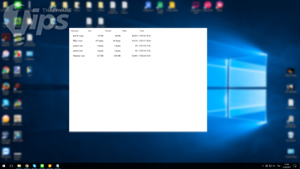
Task: Click the 1.07 MB size cell
Action: pyautogui.click(x=100, y=56)
